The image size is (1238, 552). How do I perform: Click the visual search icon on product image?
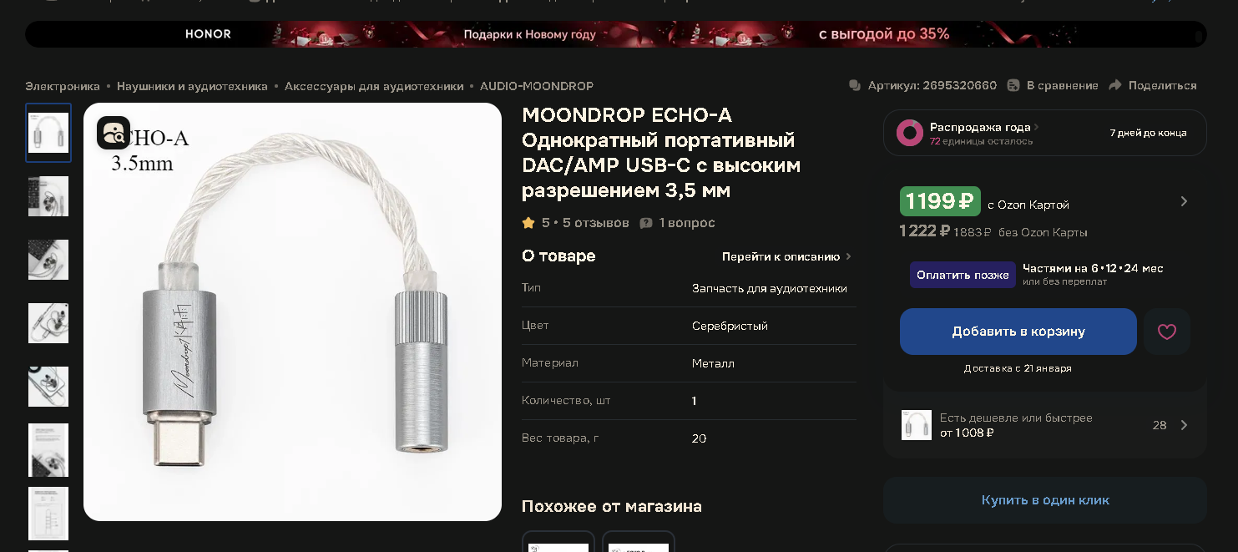point(114,133)
